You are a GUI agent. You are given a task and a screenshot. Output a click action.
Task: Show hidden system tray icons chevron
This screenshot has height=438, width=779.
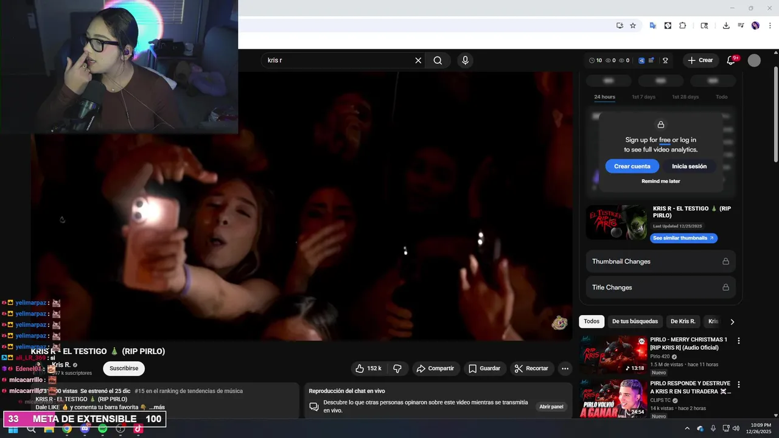point(688,429)
